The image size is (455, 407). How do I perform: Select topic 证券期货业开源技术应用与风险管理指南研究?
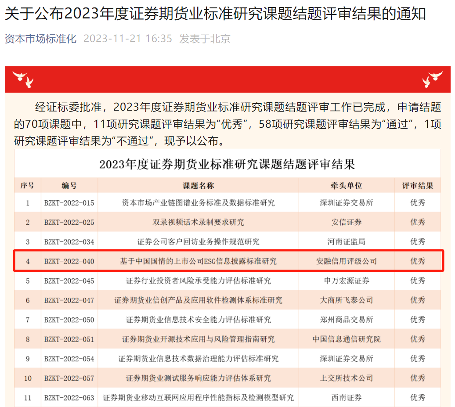pos(198,339)
